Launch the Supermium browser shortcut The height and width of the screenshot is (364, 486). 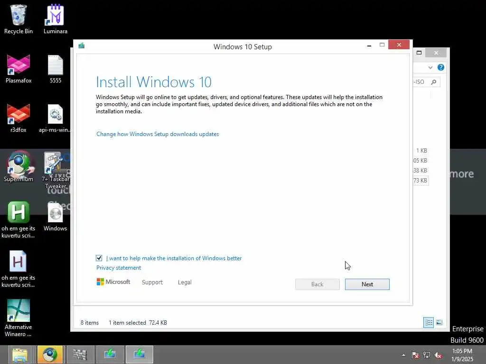pos(19,166)
